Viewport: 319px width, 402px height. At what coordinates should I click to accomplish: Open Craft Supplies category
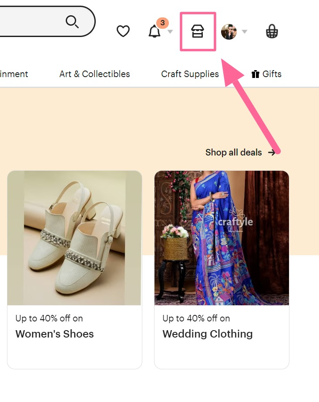pyautogui.click(x=190, y=74)
